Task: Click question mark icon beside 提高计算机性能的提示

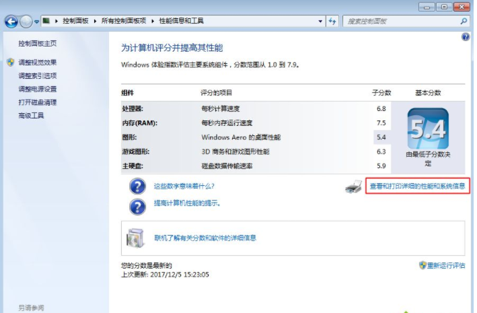Action: 137,205
